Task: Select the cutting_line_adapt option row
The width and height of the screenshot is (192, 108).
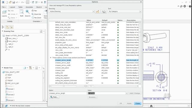Action: [94, 75]
